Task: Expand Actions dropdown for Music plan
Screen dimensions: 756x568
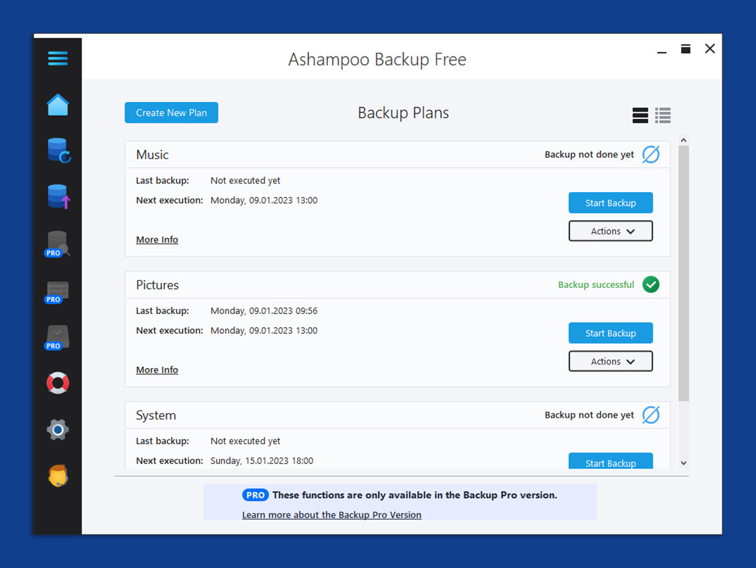Action: pos(610,231)
